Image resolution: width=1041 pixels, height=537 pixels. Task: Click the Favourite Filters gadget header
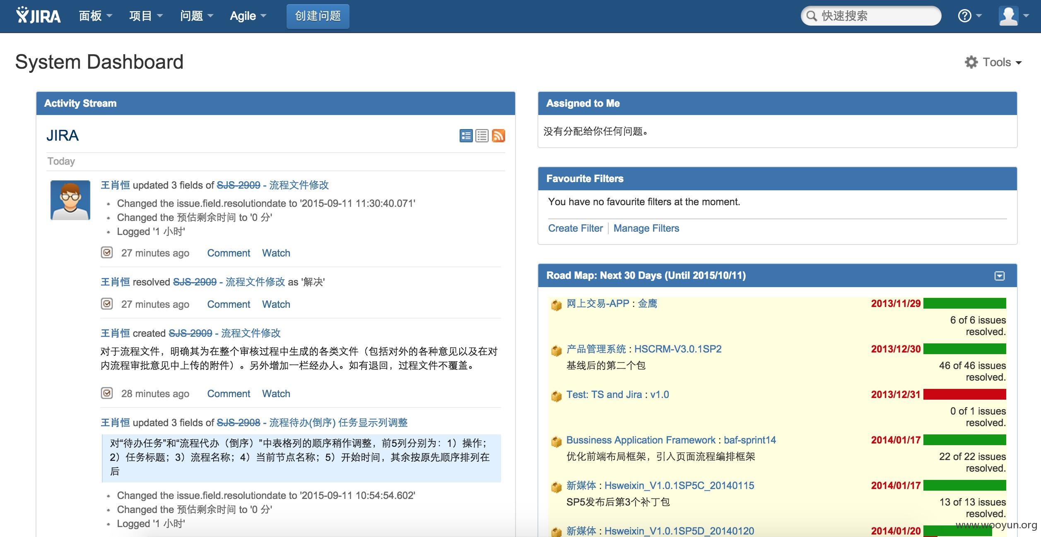pyautogui.click(x=777, y=179)
